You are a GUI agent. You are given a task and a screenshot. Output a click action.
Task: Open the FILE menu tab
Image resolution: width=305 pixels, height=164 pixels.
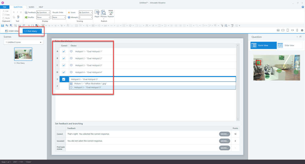pos(5,7)
